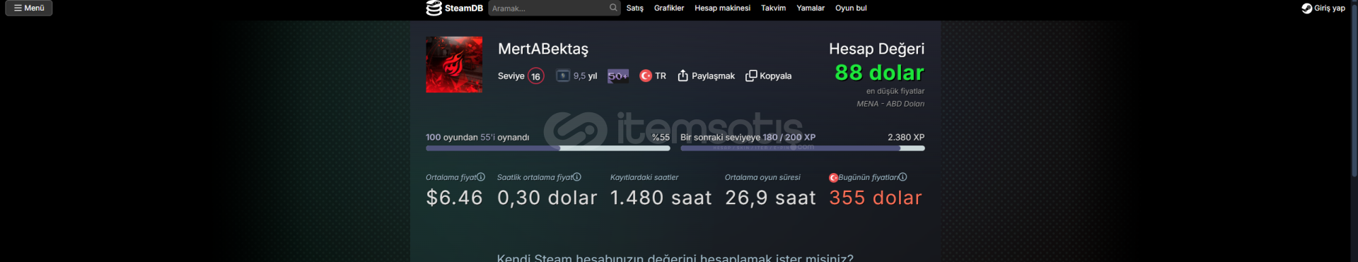1358x262 pixels.
Task: Open the Yamalar link
Action: 810,8
